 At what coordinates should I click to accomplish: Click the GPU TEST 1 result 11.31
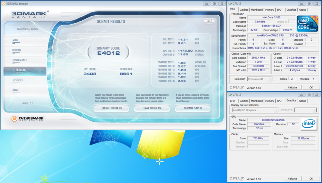183,39
